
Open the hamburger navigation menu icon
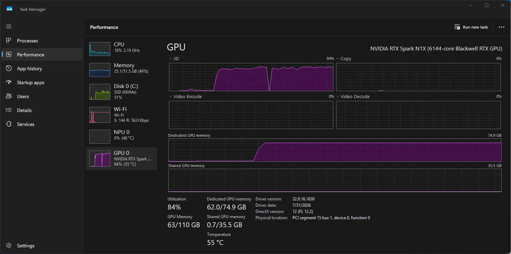9,26
